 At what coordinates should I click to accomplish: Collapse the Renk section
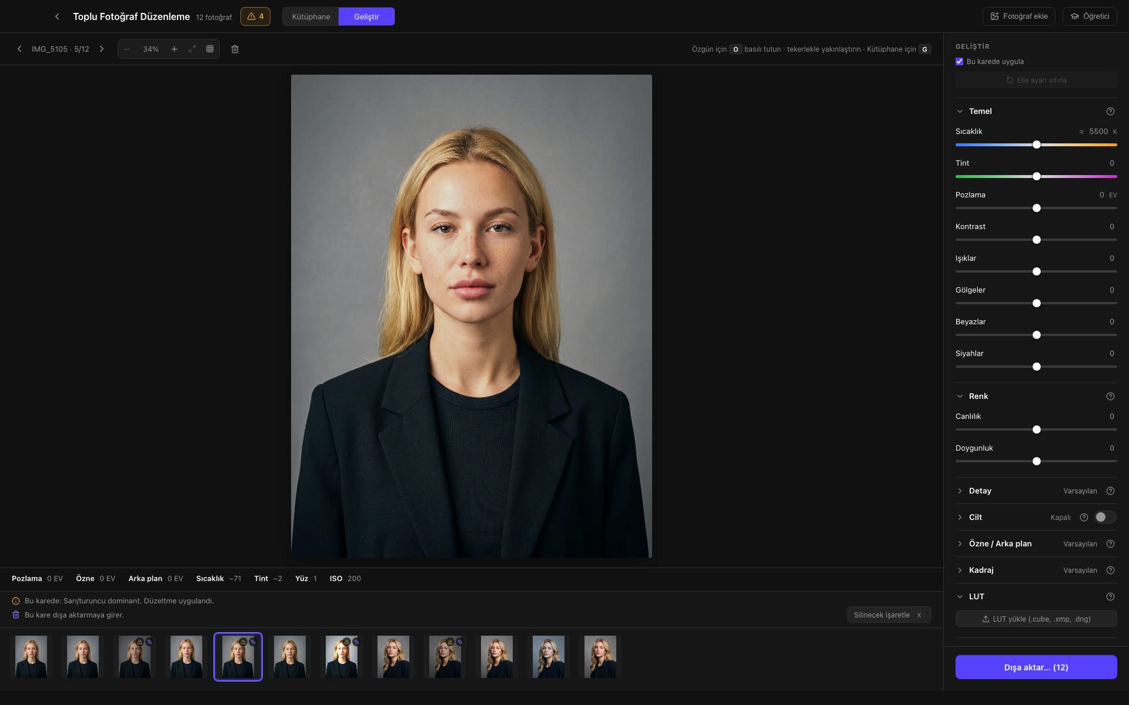[x=978, y=396]
